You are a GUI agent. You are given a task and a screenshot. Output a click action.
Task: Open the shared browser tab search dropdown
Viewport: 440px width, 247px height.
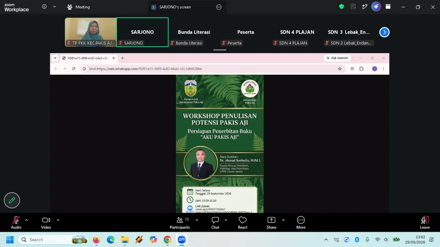pos(55,58)
